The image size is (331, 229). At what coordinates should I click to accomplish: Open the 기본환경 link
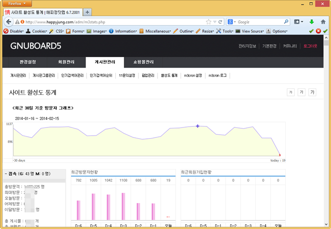click(269, 46)
